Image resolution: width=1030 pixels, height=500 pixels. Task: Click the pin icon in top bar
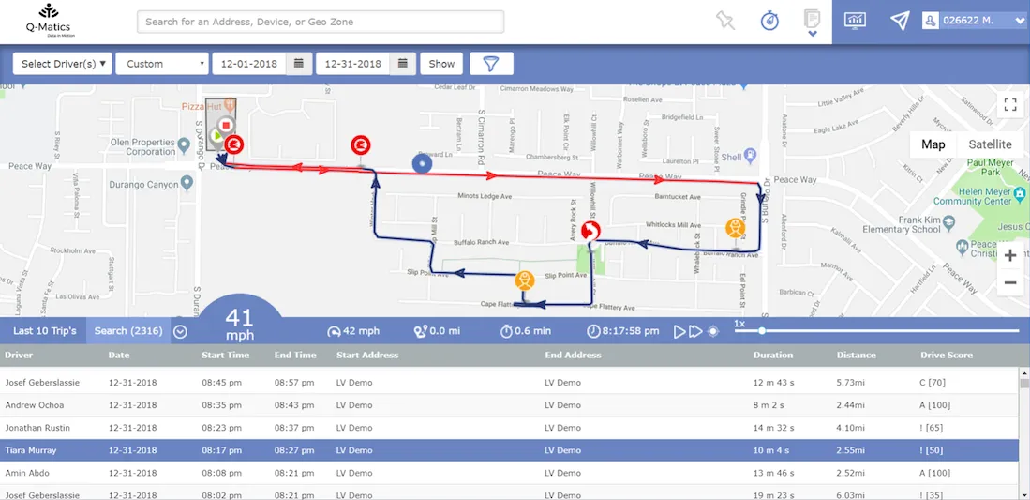(725, 21)
